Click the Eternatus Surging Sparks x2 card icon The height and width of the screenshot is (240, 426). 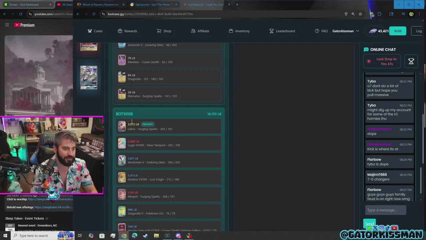(x=122, y=94)
